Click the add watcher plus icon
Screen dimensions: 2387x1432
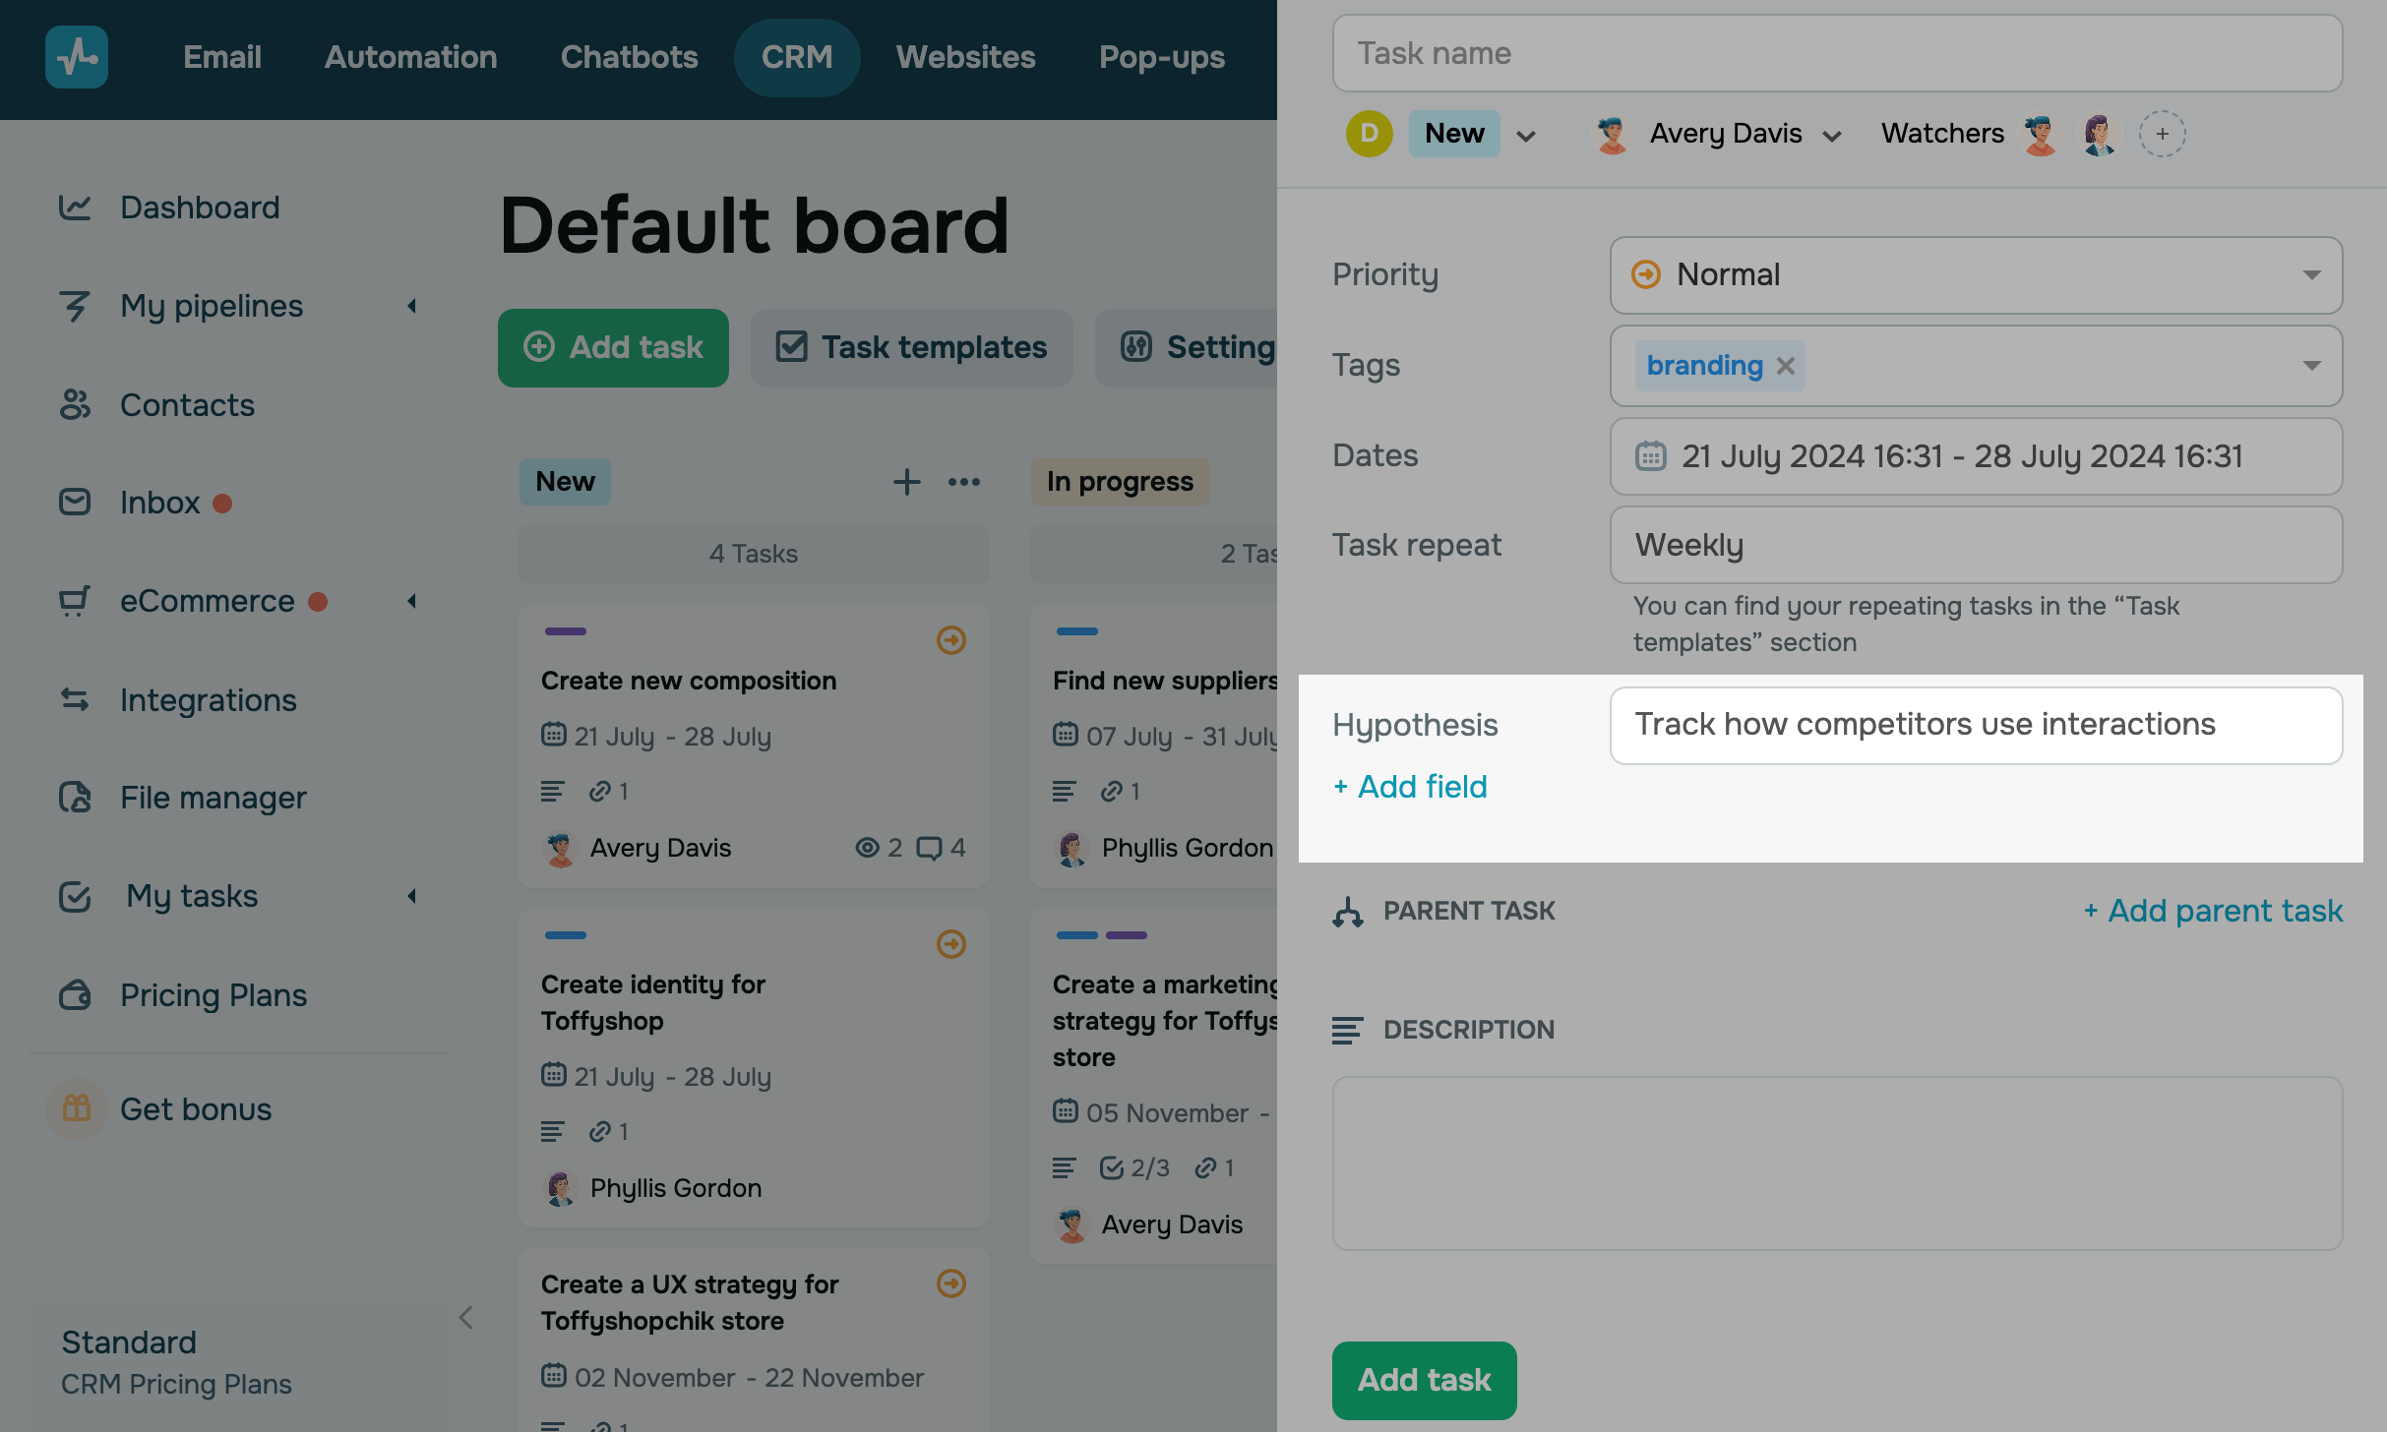(x=2162, y=134)
